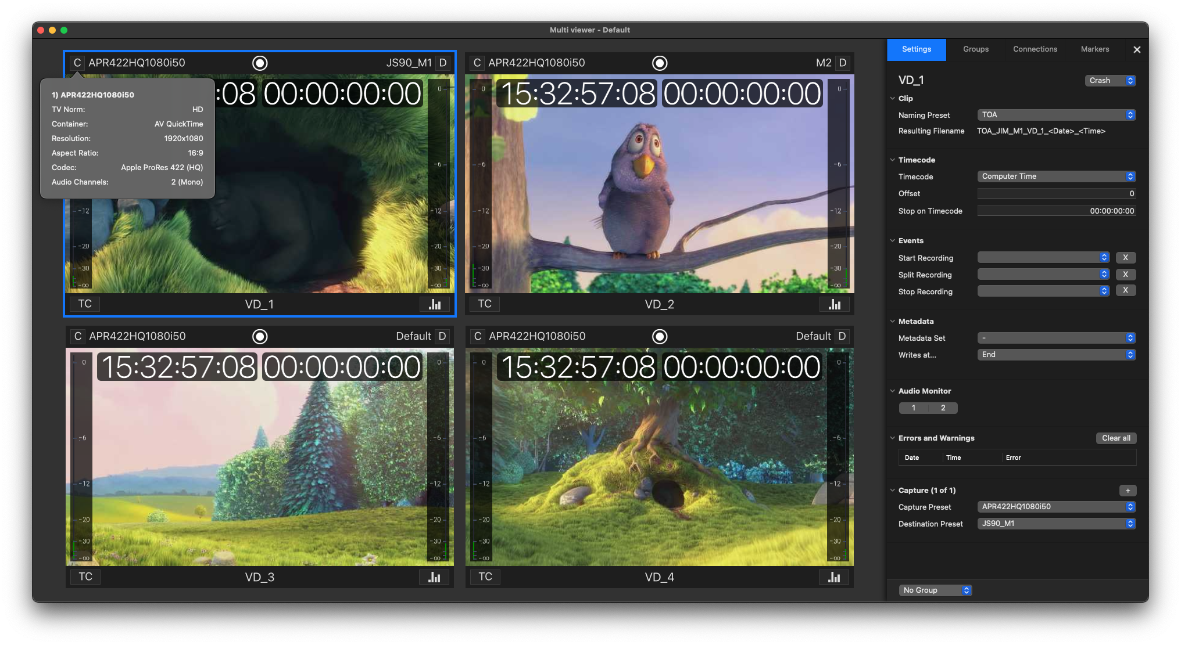Open the audio levels icon for VD_2
The width and height of the screenshot is (1181, 645).
pos(835,304)
